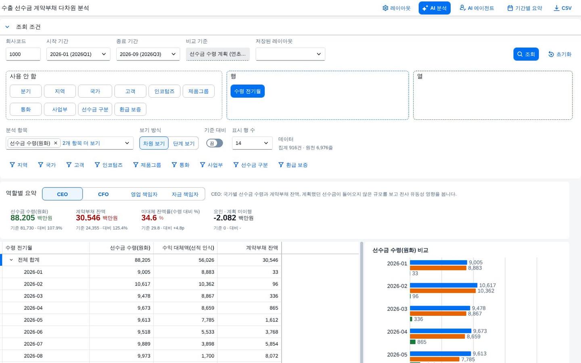The image size is (581, 363).
Task: Reset conditions with 초기화
Action: 560,54
